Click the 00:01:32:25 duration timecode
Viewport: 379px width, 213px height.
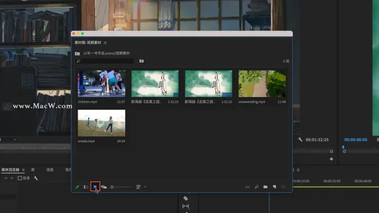coord(317,140)
